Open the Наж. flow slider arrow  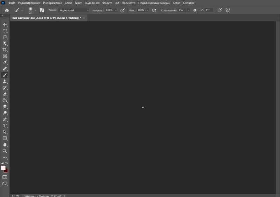[x=147, y=10]
